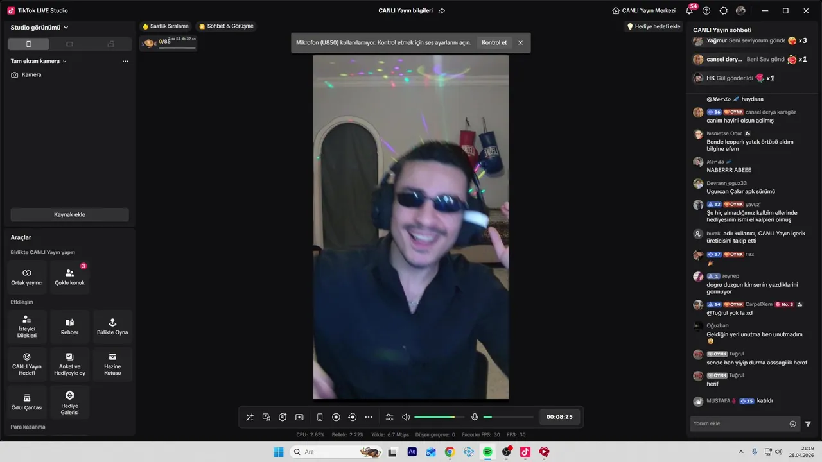Click Yağmur's gift notification row

tap(751, 40)
